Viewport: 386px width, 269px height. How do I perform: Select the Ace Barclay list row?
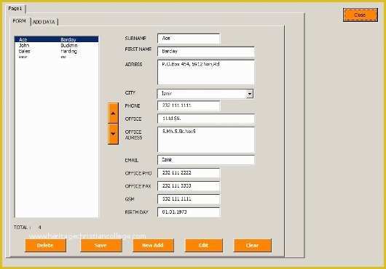coord(57,39)
